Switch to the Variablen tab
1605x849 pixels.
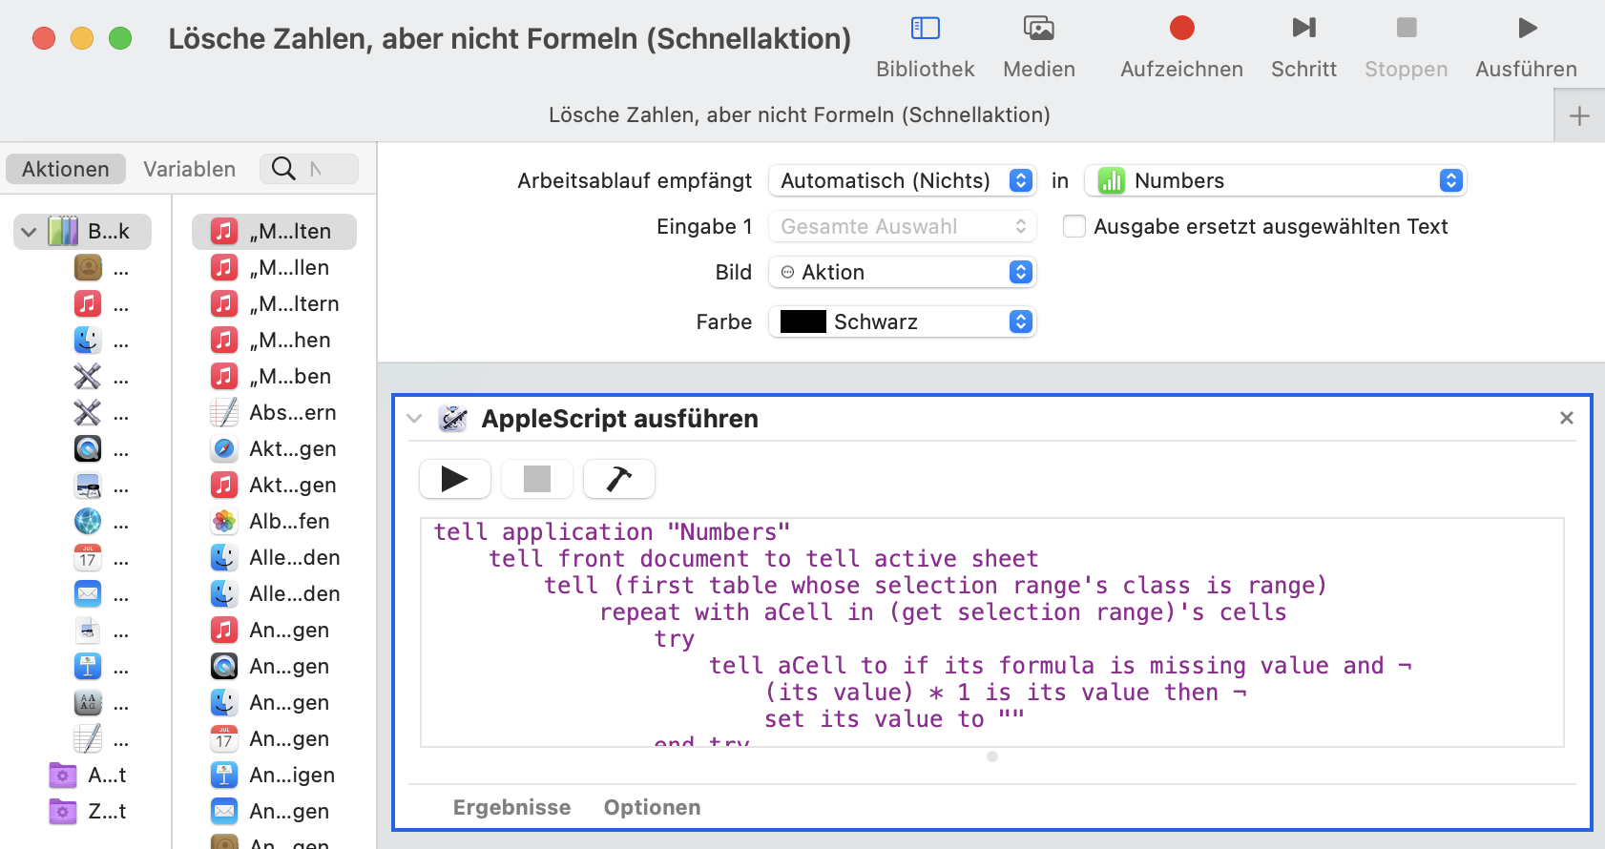click(189, 169)
